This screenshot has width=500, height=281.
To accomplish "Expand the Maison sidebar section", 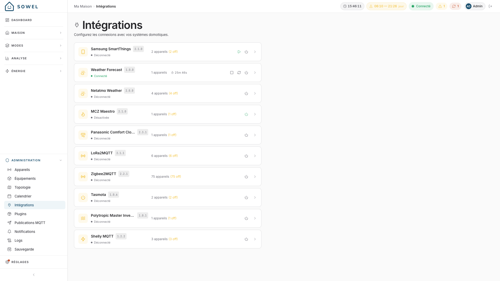I will click(34, 33).
